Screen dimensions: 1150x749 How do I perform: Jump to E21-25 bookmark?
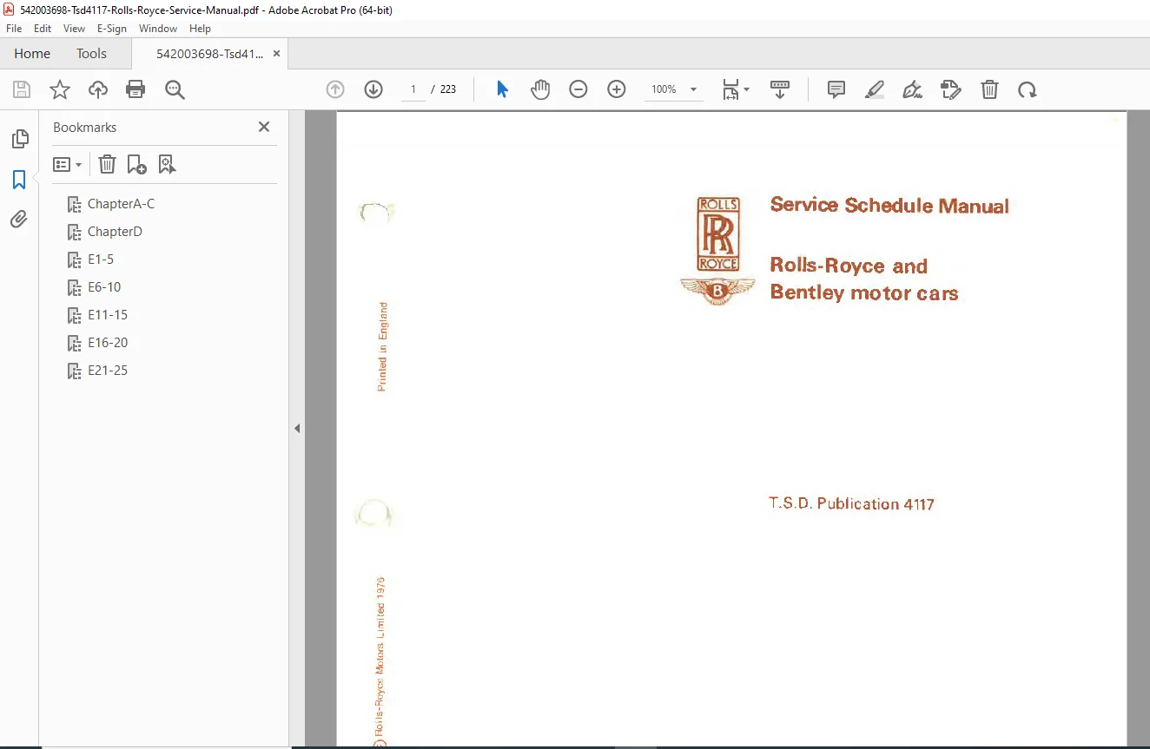pyautogui.click(x=108, y=371)
